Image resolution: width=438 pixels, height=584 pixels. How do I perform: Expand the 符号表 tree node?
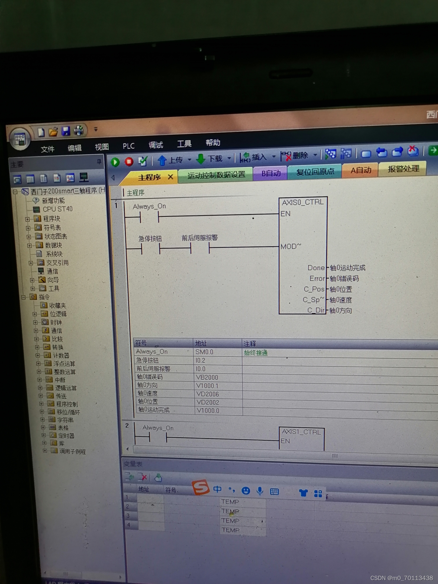point(28,228)
